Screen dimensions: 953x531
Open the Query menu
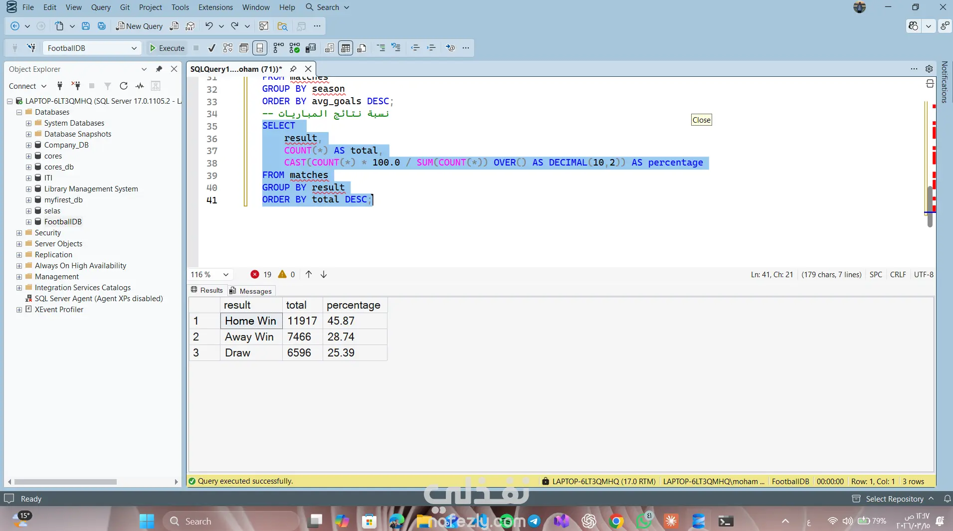[x=101, y=7]
